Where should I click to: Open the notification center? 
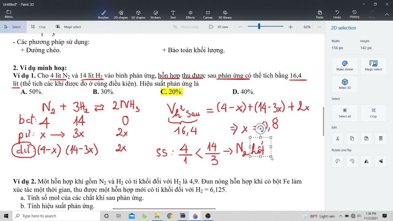click(x=384, y=216)
